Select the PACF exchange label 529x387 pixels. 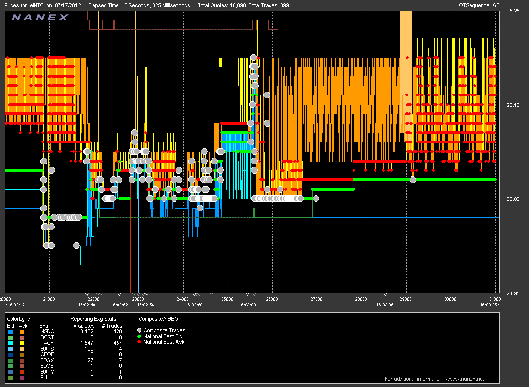(47, 343)
